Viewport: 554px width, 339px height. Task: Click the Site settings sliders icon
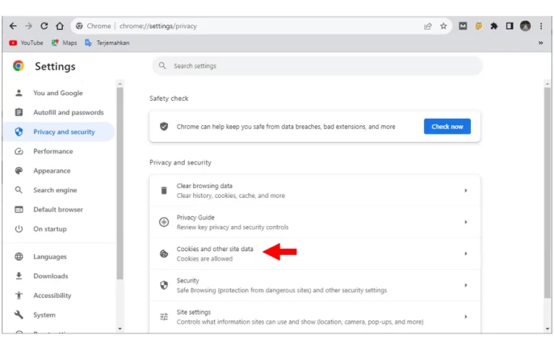164,317
